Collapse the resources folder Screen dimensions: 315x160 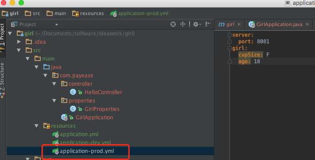pyautogui.click(x=37, y=126)
